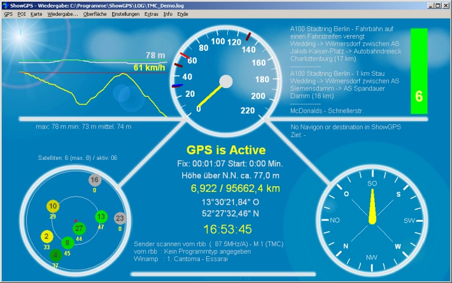Click satellite 2 yellow marker
Image resolution: width=452 pixels, height=283 pixels.
pyautogui.click(x=47, y=237)
